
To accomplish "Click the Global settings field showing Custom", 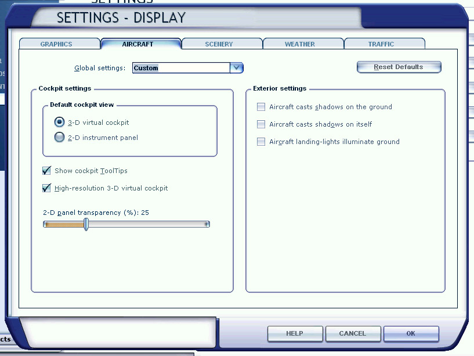I will tap(181, 68).
